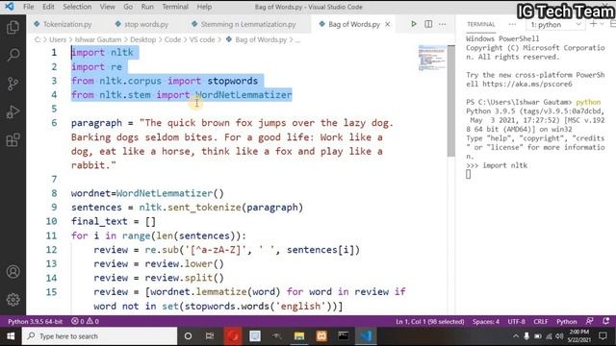This screenshot has height=346, width=616.
Task: Change encoding via UTF-8 status item
Action: (516, 322)
